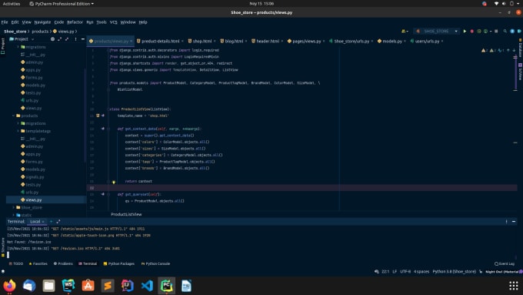
Task: Stop the running process via stop square
Action: click(x=496, y=31)
